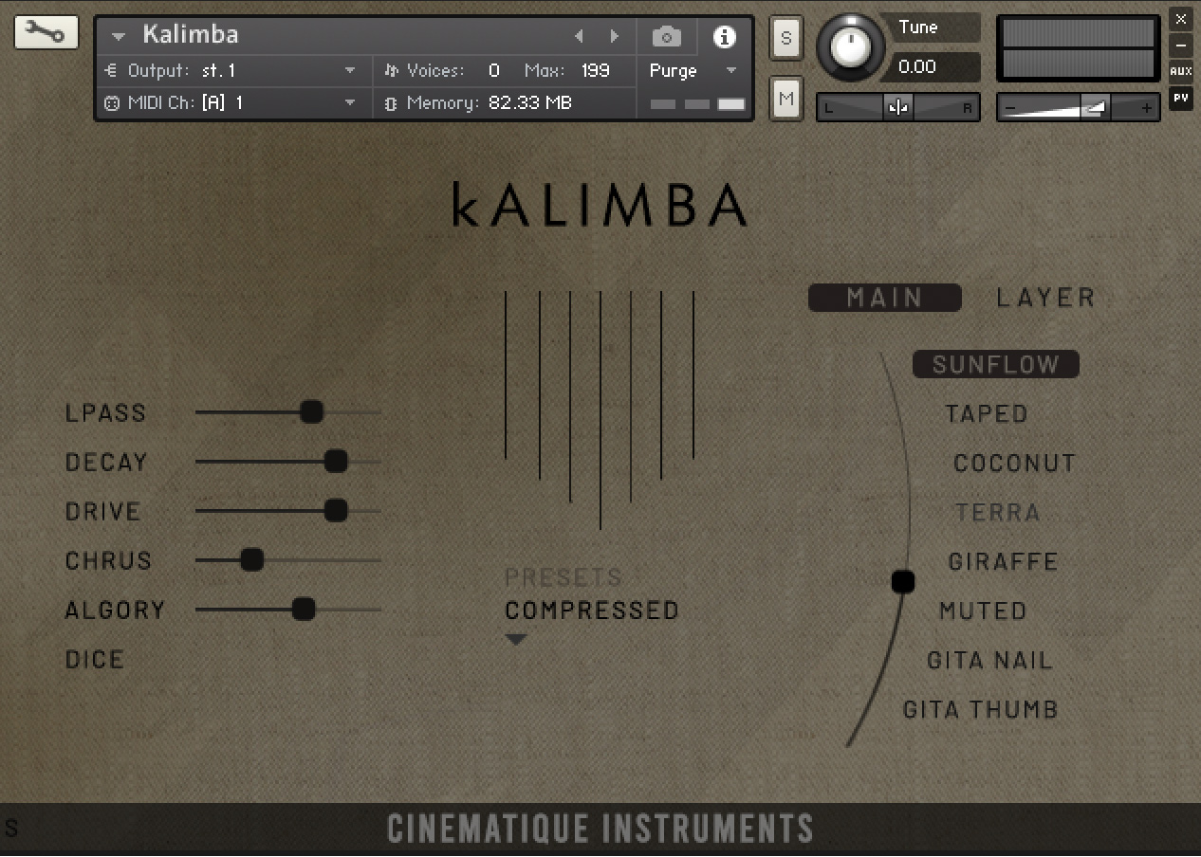Expand the presets triangle under COMPRESSED
Viewport: 1201px width, 857px height.
[x=515, y=640]
